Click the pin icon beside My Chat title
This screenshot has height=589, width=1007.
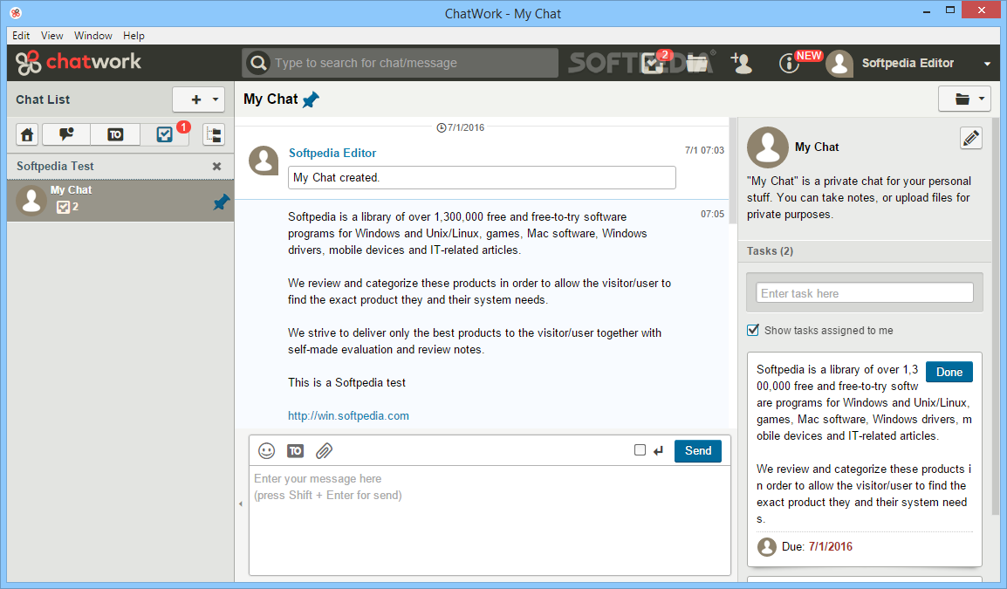[x=311, y=99]
